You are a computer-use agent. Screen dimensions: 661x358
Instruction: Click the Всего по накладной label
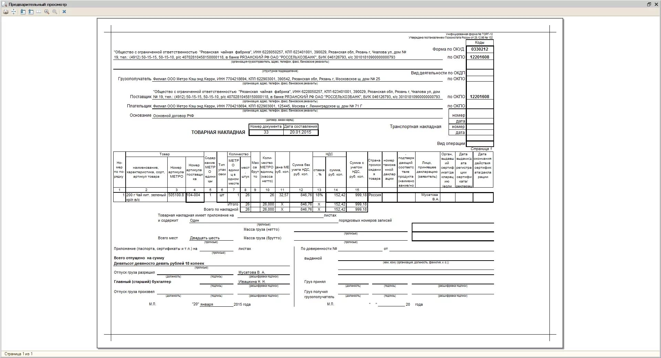[221, 209]
